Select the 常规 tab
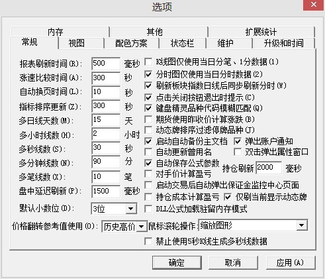 pos(34,42)
